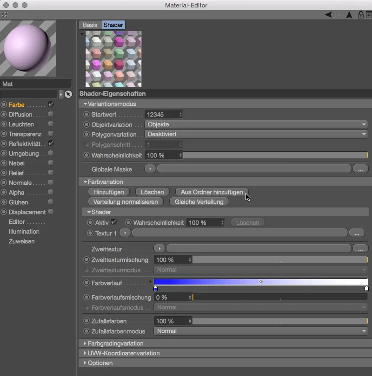Click the material sphere preview
The image size is (372, 376).
click(28, 48)
